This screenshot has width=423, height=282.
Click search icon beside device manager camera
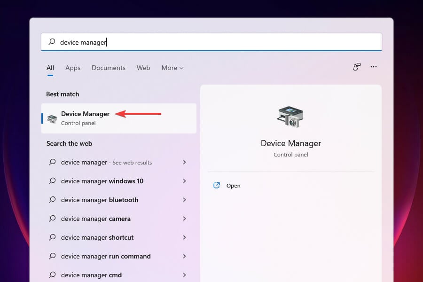tap(52, 219)
